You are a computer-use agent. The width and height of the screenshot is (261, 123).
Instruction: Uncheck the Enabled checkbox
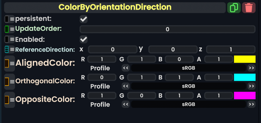pos(83,39)
